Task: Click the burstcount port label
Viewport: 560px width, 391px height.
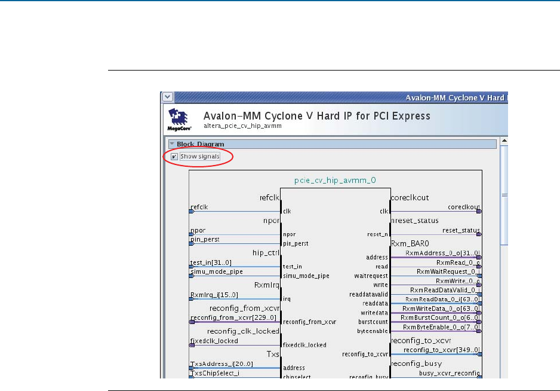Action: [373, 322]
